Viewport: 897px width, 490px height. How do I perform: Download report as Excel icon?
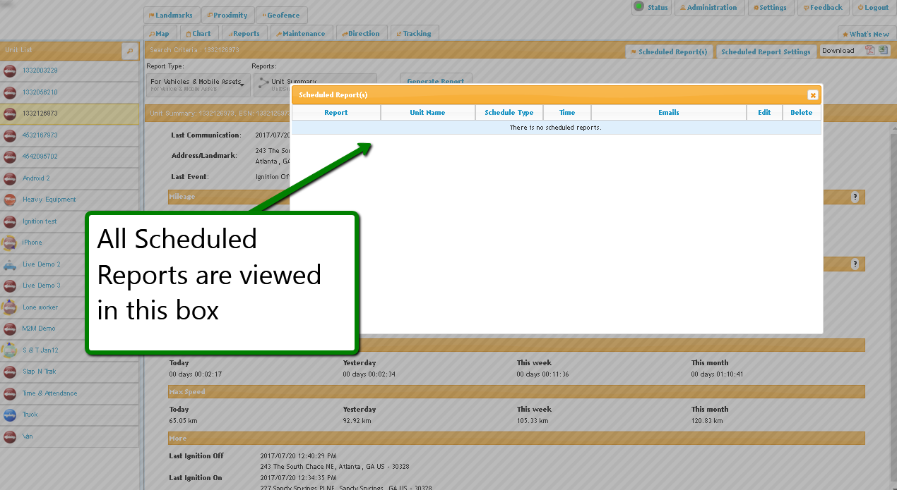pos(883,50)
